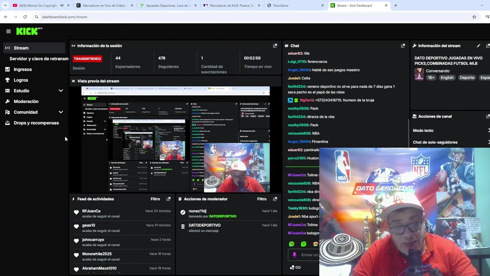Image resolution: width=490 pixels, height=276 pixels.
Task: Switch to Apuestas Deportivas tab
Action: point(168,5)
